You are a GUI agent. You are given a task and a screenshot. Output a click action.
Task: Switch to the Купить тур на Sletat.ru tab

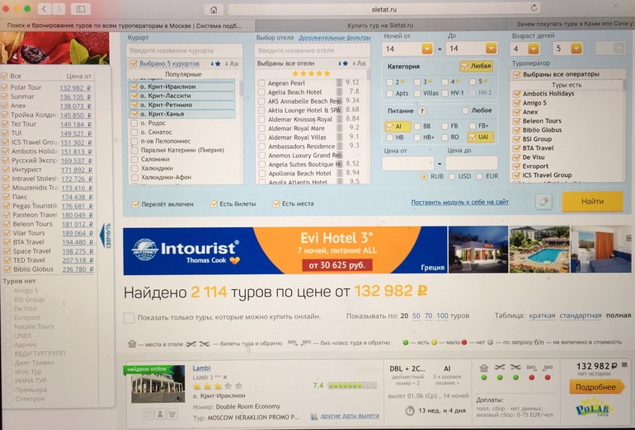380,26
